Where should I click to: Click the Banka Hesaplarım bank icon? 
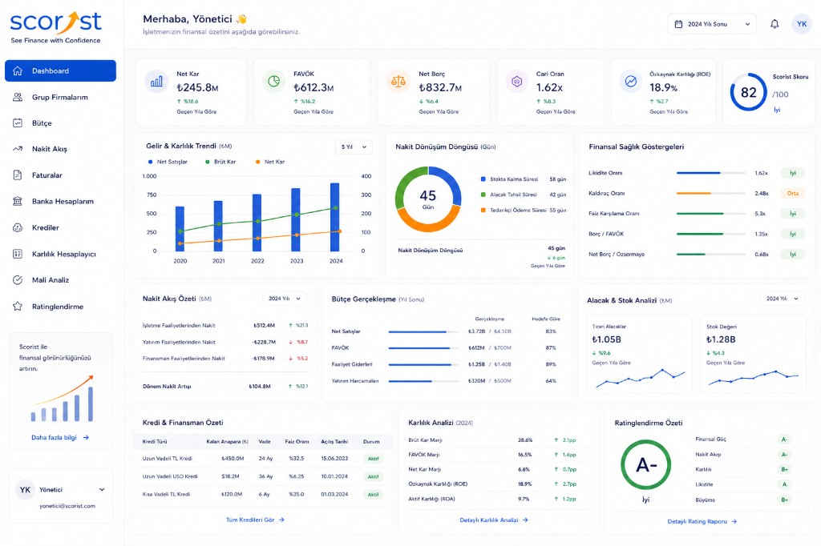(x=18, y=202)
